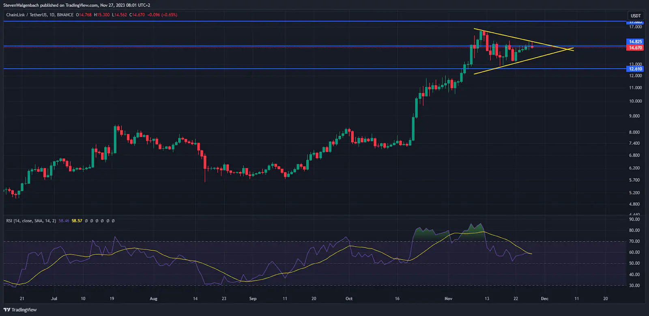The width and height of the screenshot is (649, 316).
Task: Click the published-by line naming StevenWalgenbach
Action: pos(77,5)
